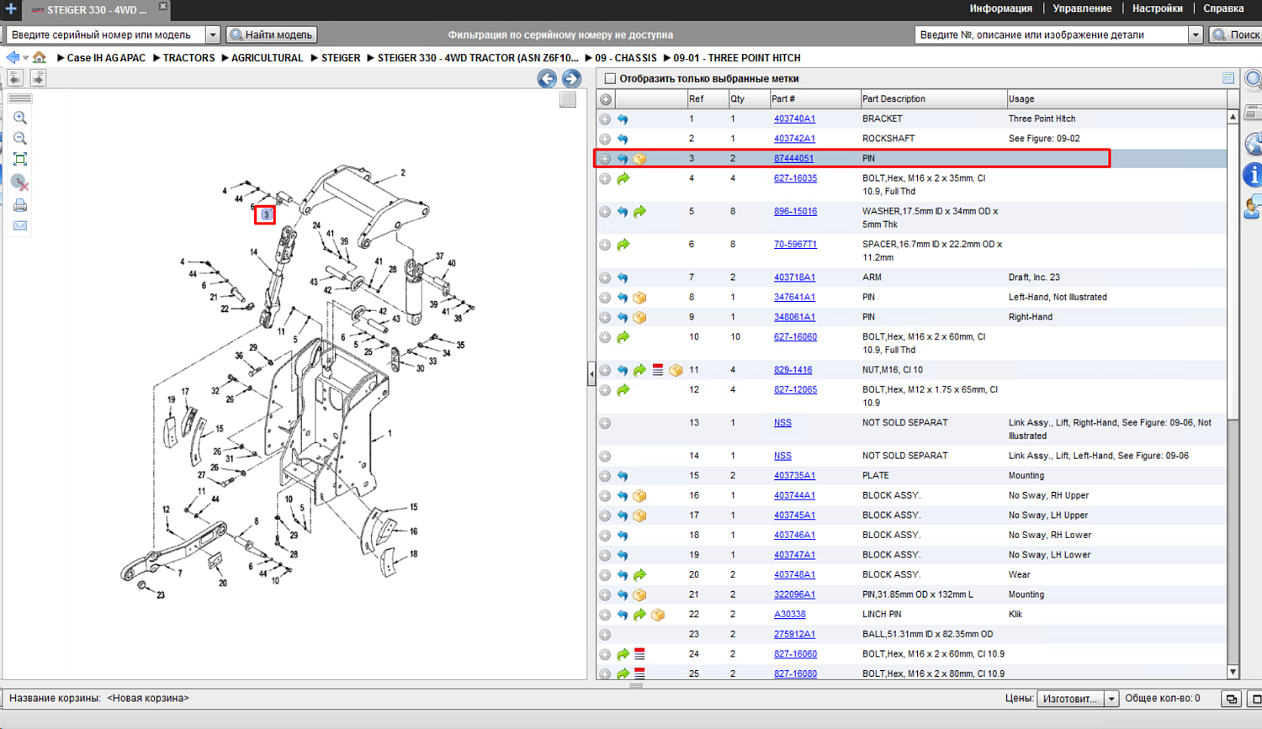Open part number link 403740A1
The image size is (1262, 729).
click(x=794, y=119)
